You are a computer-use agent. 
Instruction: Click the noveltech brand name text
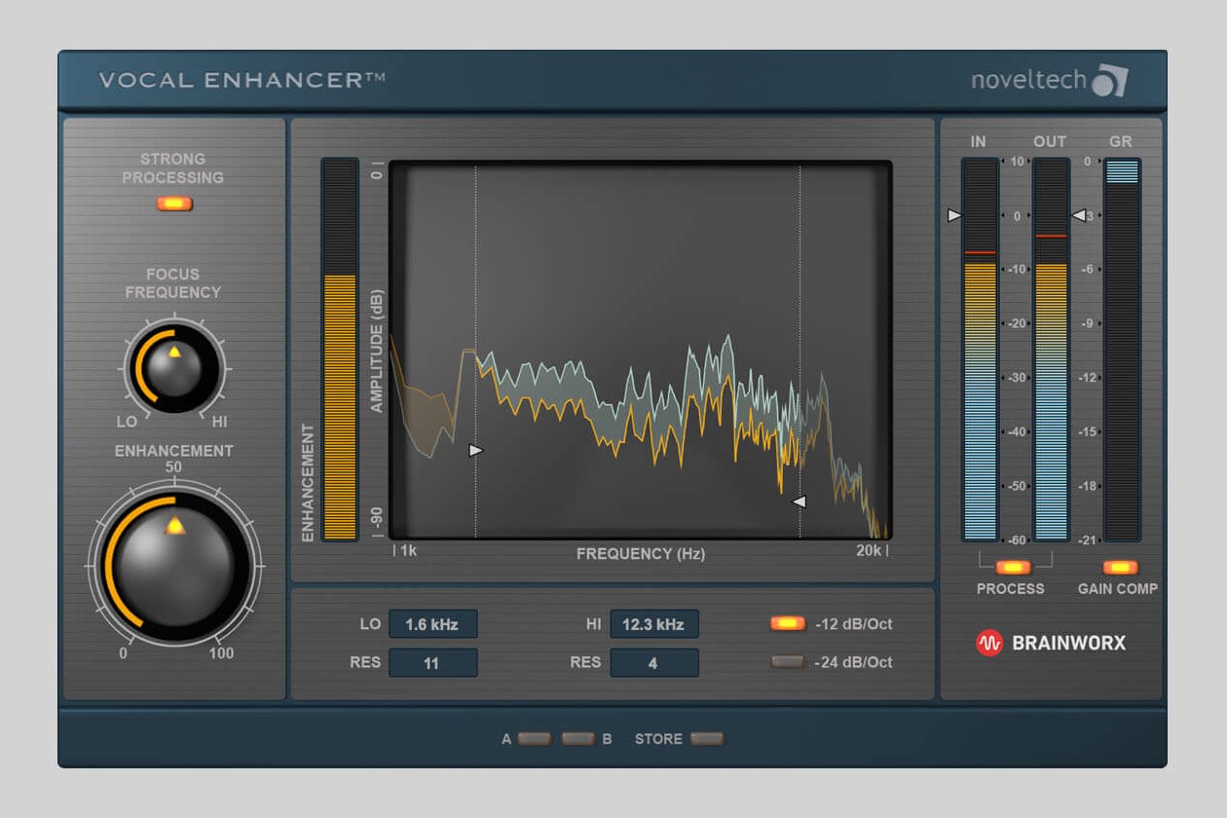tap(1028, 80)
